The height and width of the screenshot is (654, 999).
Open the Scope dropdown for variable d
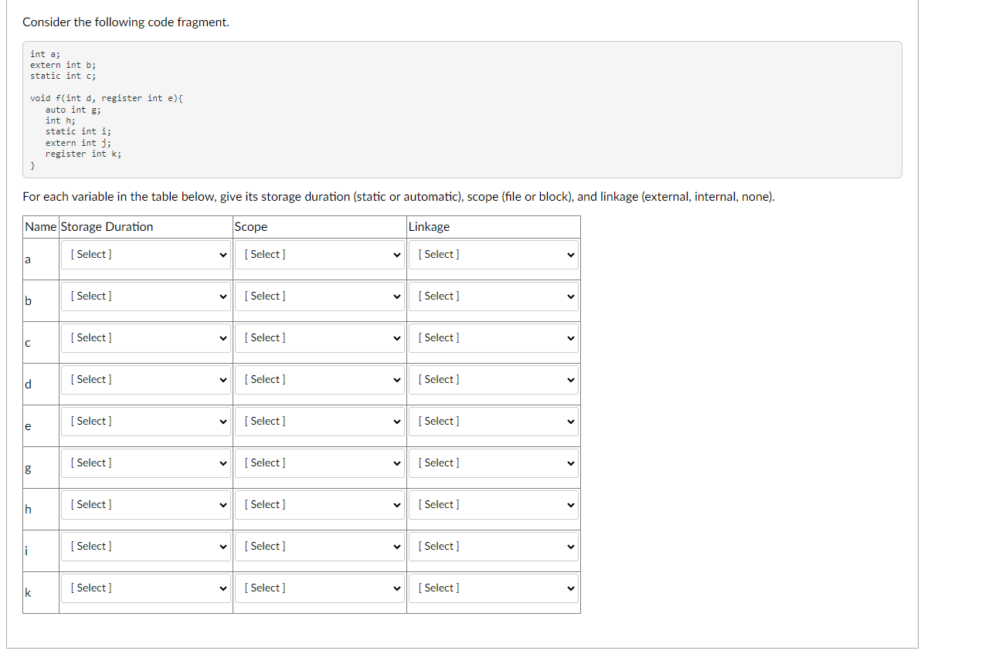pos(319,379)
